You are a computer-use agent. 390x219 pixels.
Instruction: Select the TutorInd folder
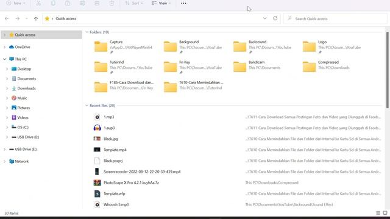[x=123, y=67]
